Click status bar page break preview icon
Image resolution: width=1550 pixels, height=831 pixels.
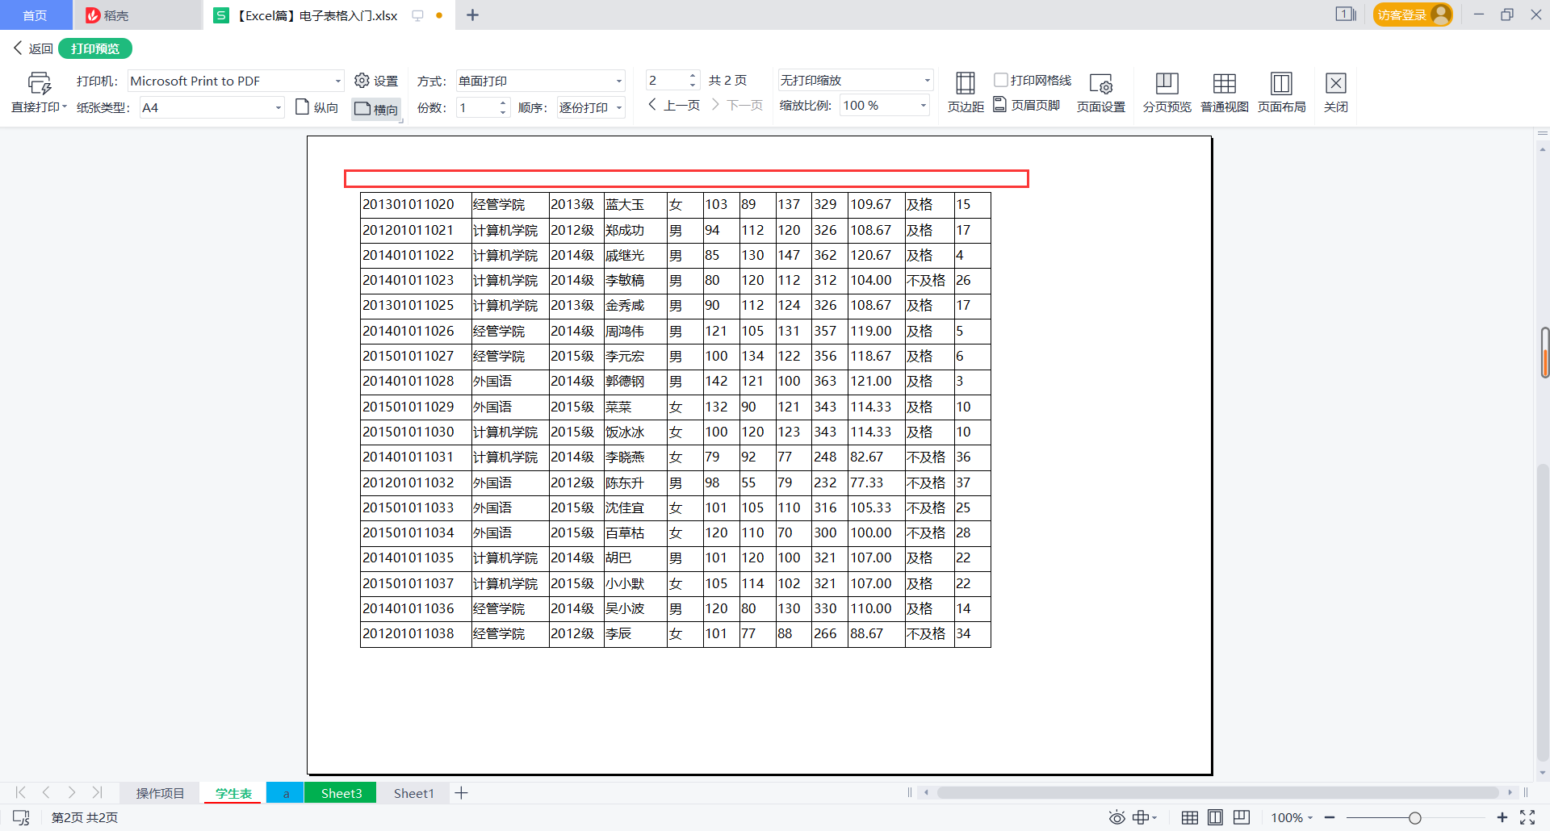tap(1242, 817)
